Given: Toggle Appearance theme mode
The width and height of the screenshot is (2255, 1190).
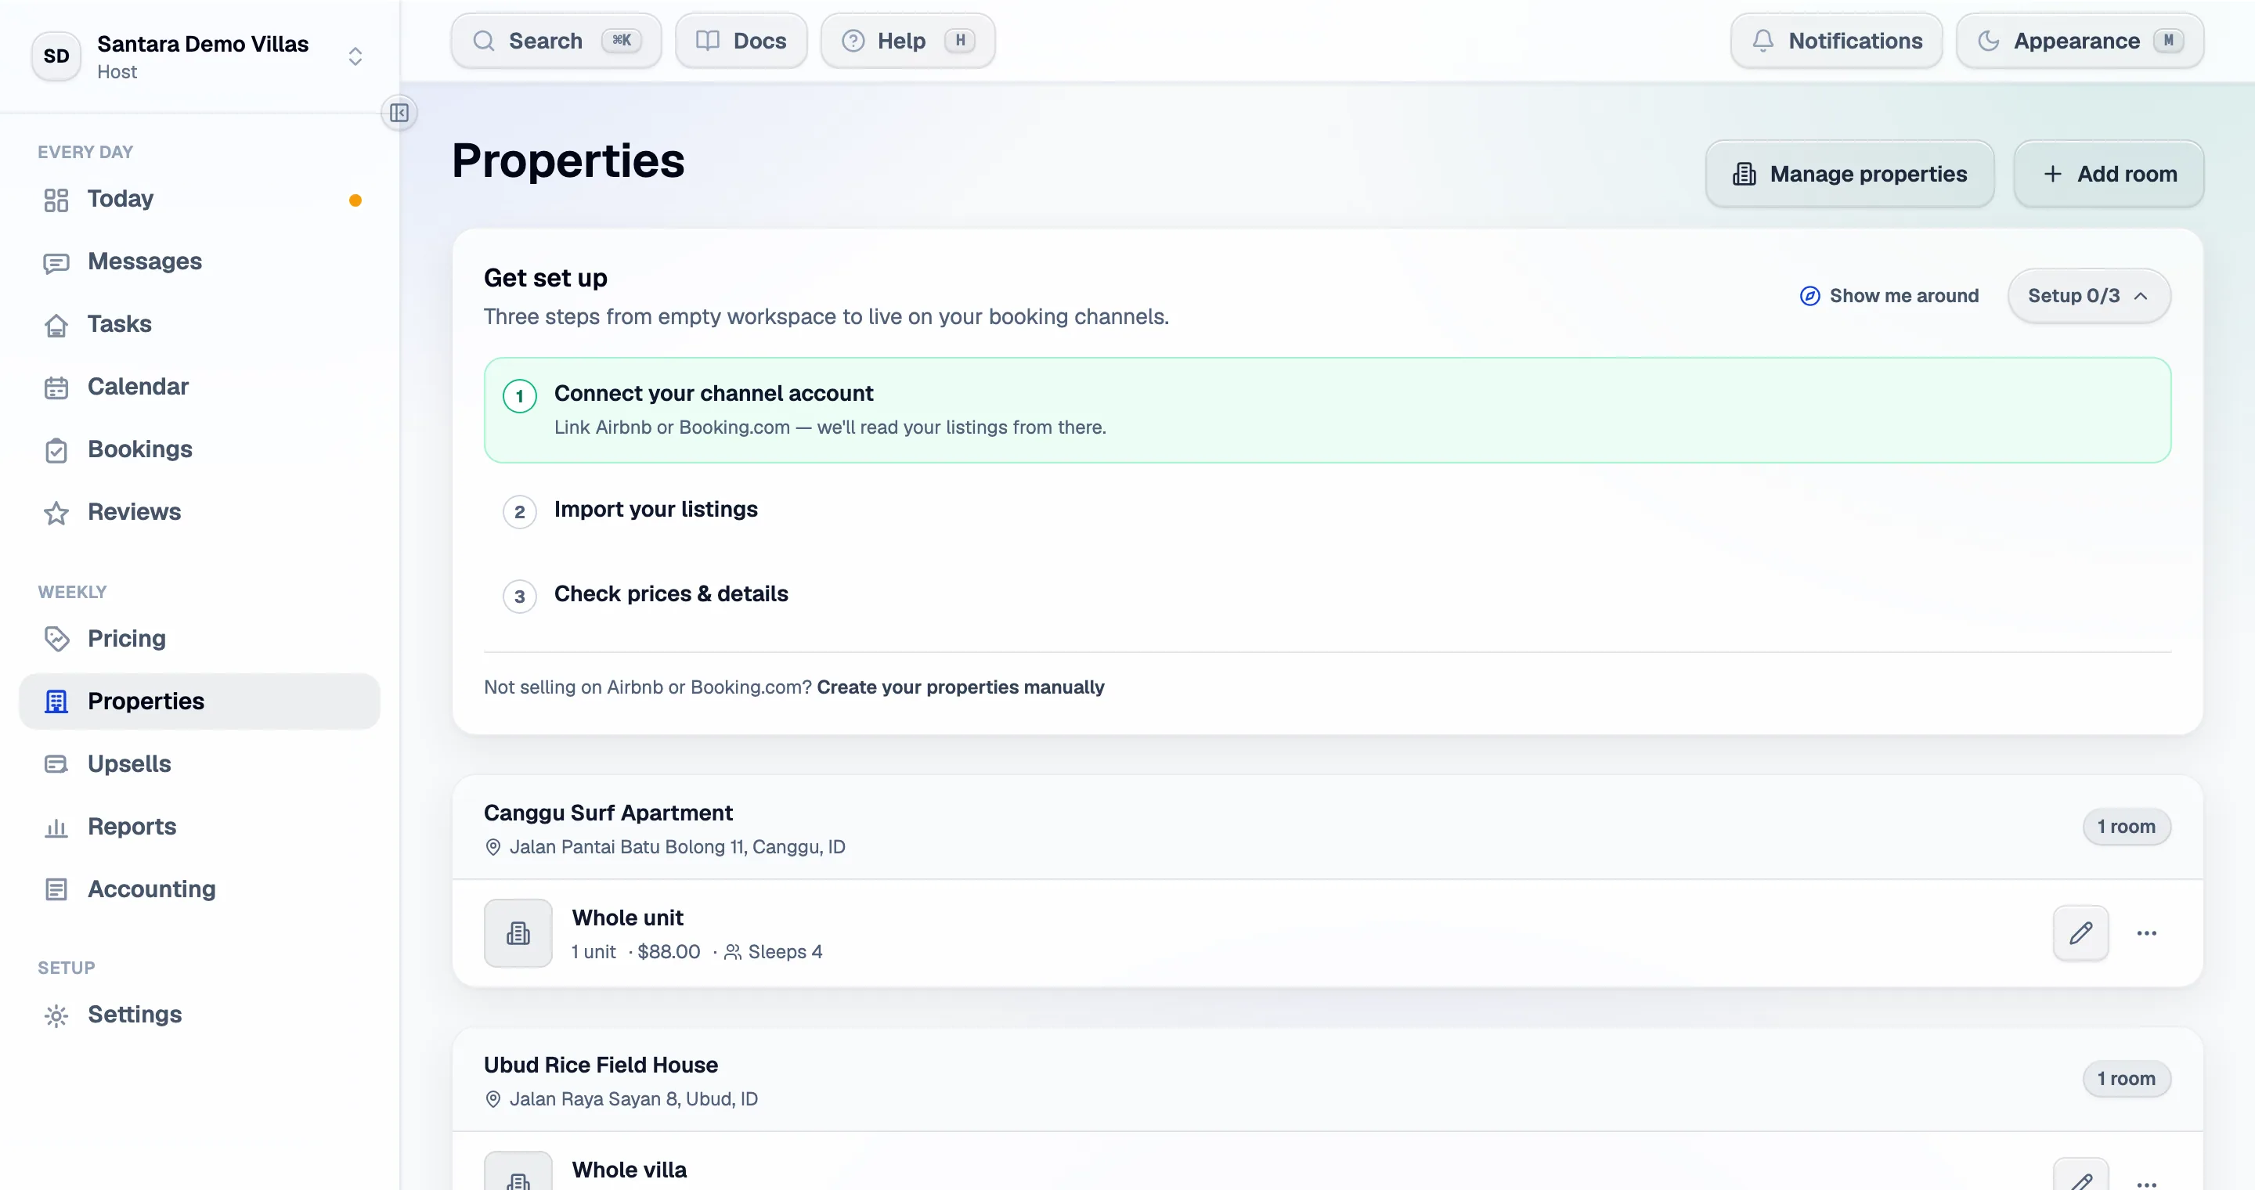Looking at the screenshot, I should (x=2080, y=41).
